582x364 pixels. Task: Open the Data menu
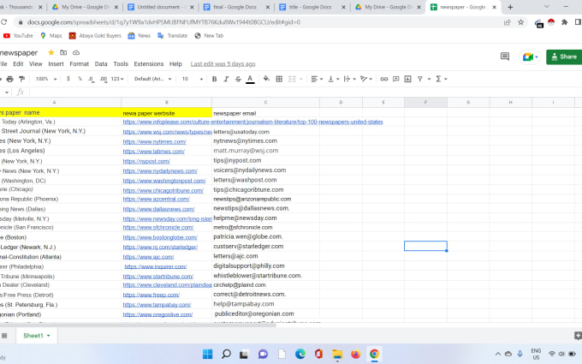101,64
